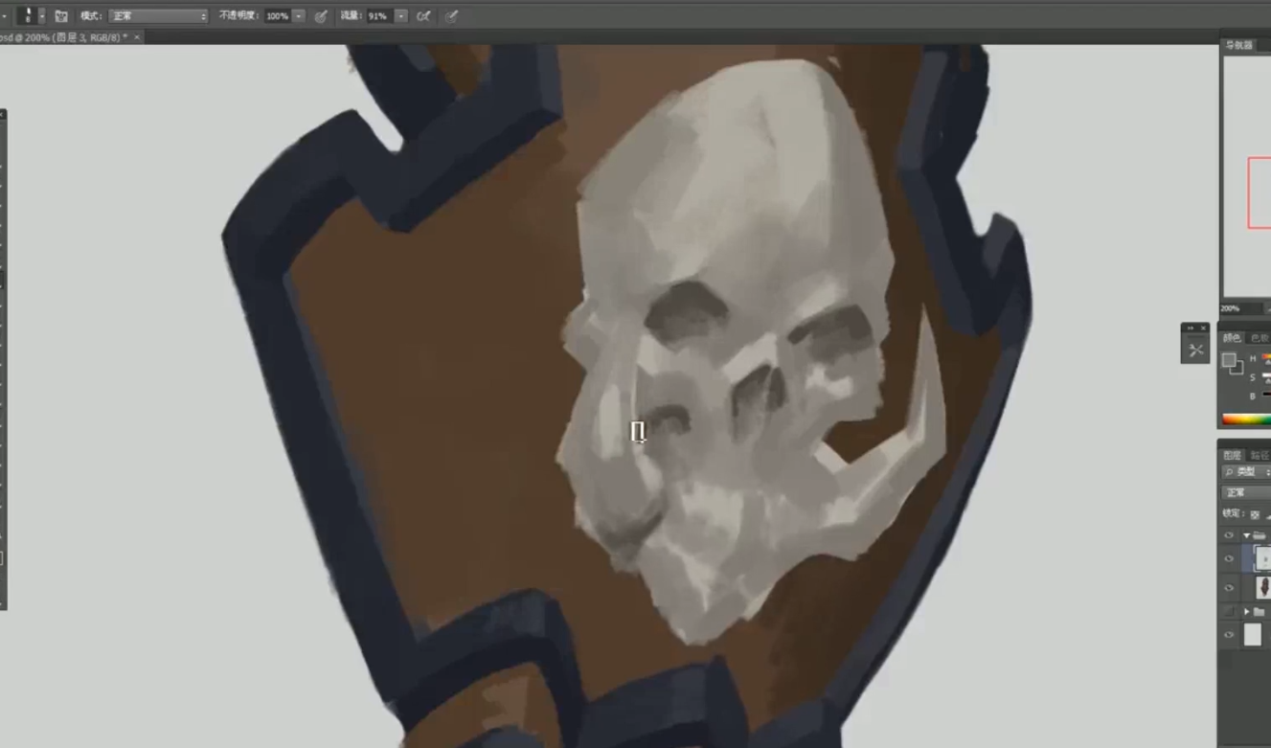Adjust the B brightness slider
Screen dimensions: 1271x748
pos(1266,396)
